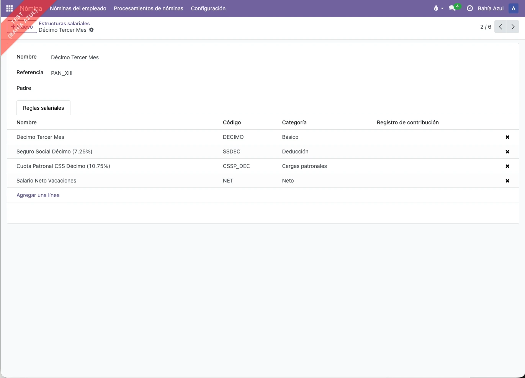The image size is (525, 378).
Task: Open the Cuota Patronal CSS Décimo (10.75%) rule
Action: pyautogui.click(x=63, y=166)
